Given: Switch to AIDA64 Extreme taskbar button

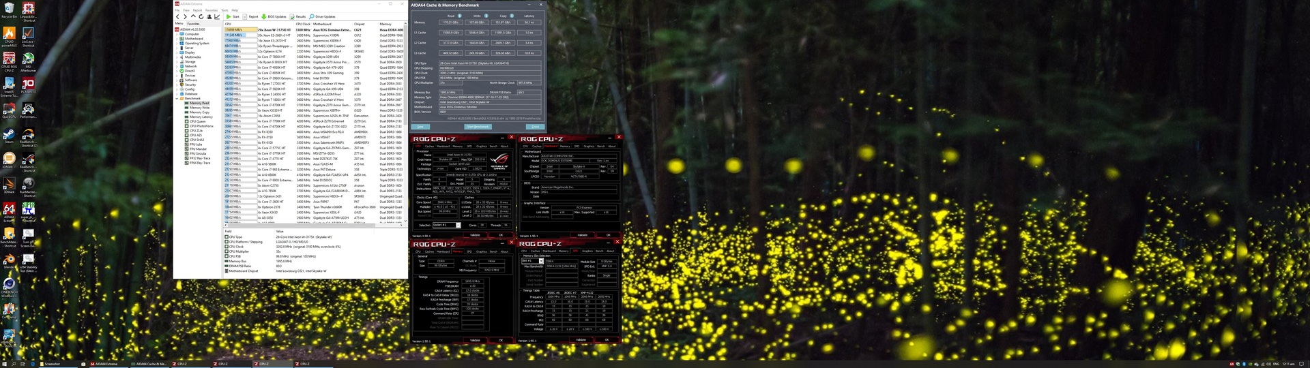Looking at the screenshot, I should click(x=109, y=364).
